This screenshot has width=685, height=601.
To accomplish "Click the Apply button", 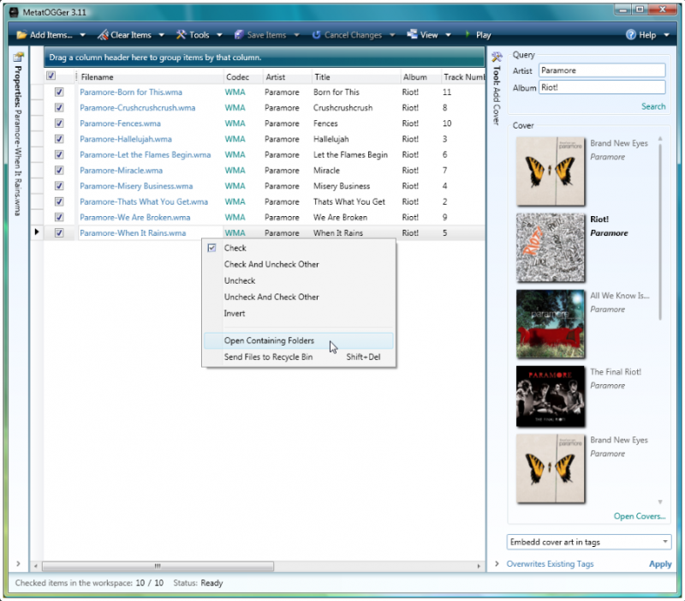I will [659, 564].
